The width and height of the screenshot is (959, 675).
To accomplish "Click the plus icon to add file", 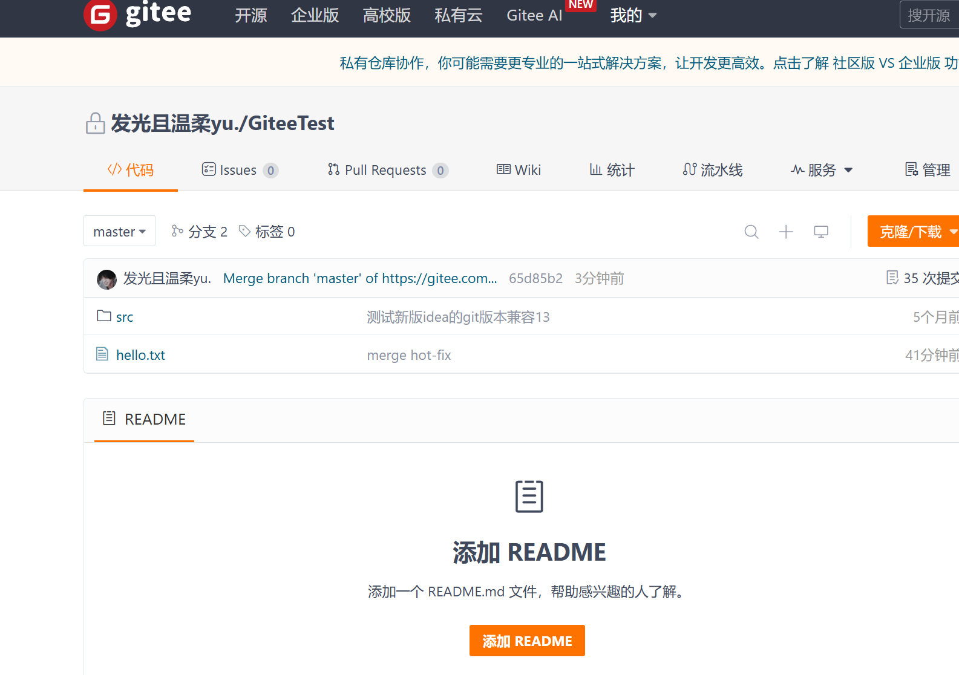I will point(786,232).
